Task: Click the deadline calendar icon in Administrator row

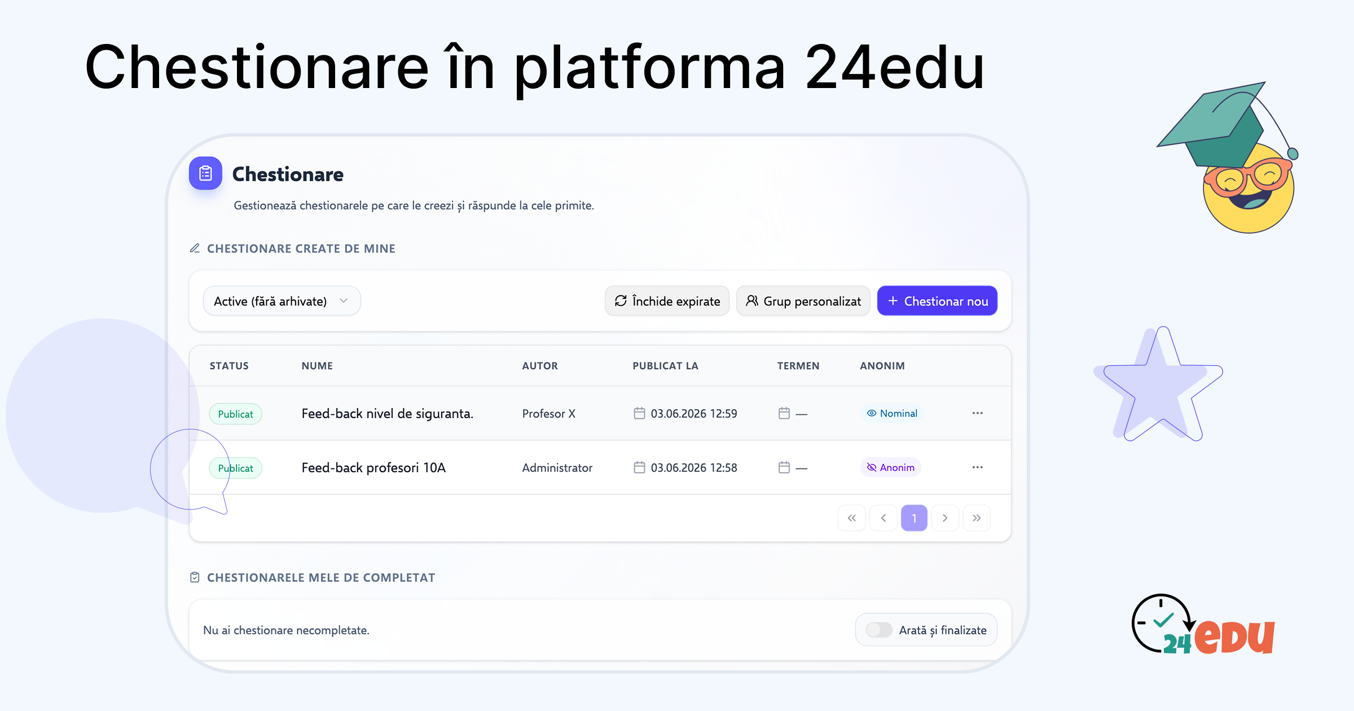Action: [784, 467]
